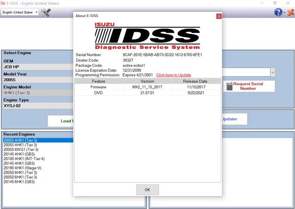Open the blue help question mark icon
This screenshot has height=209, width=295.
point(278,12)
